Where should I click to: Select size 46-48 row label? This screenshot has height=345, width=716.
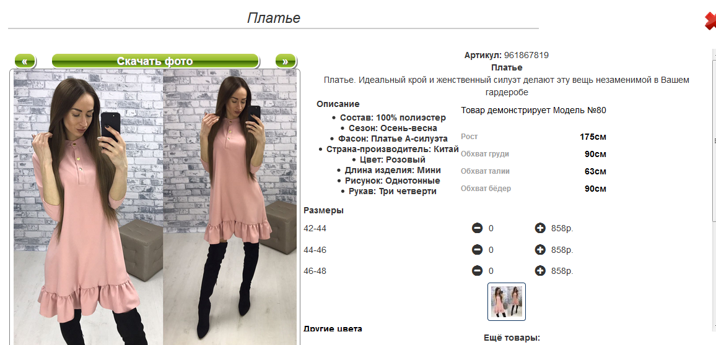pos(315,271)
